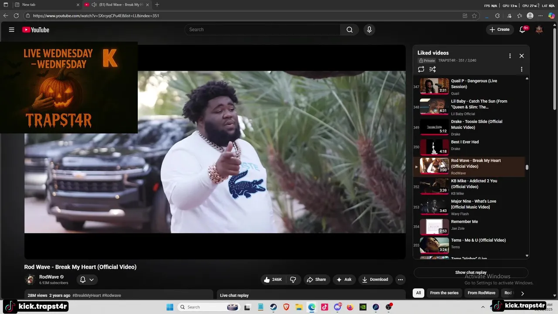The width and height of the screenshot is (558, 314).
Task: Go to the YouTube home logo
Action: tap(36, 30)
